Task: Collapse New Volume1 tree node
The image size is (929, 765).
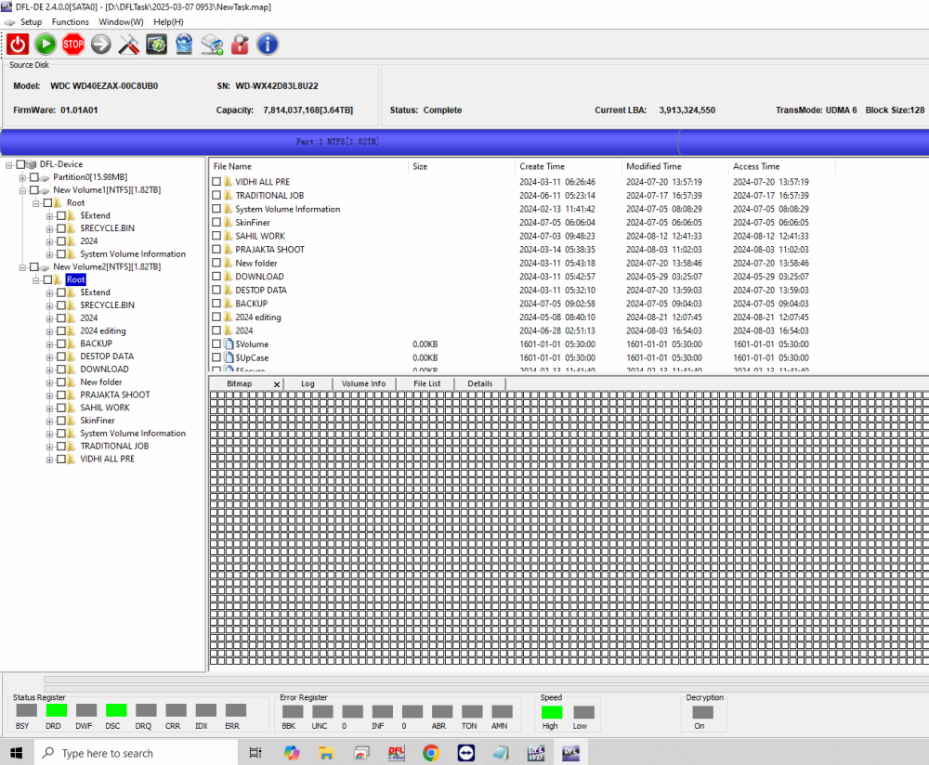Action: (x=22, y=190)
